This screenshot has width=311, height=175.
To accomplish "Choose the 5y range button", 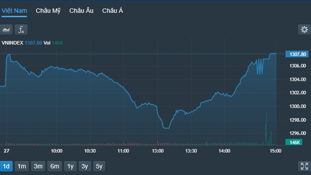I will [99, 166].
